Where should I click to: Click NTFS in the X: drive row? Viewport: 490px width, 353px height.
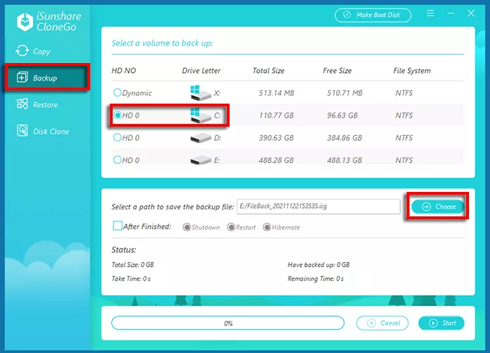(x=404, y=93)
